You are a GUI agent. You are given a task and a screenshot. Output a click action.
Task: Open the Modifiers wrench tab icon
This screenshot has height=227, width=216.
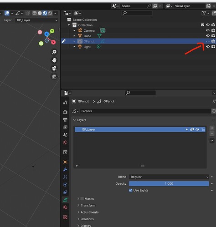tap(65, 169)
